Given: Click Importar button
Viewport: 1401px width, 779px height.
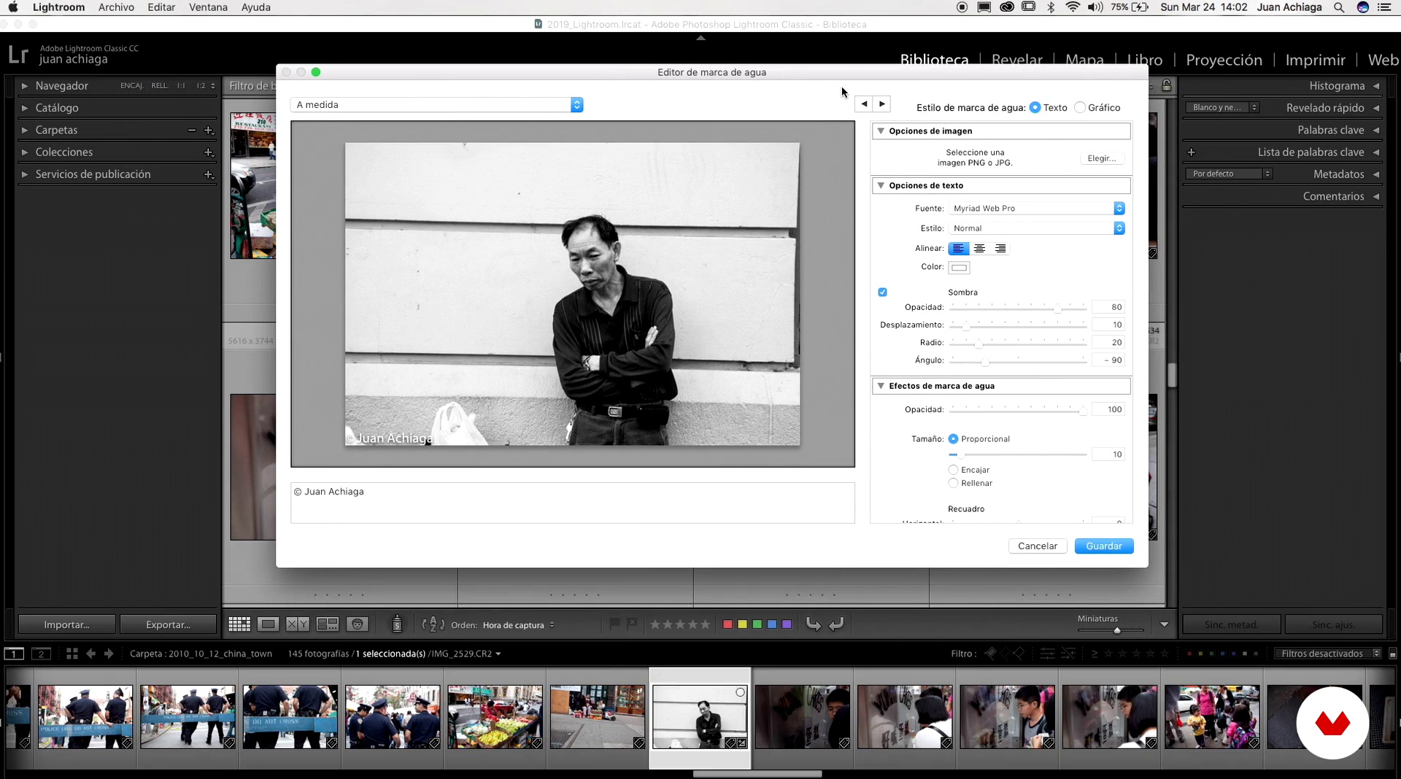Looking at the screenshot, I should point(66,624).
